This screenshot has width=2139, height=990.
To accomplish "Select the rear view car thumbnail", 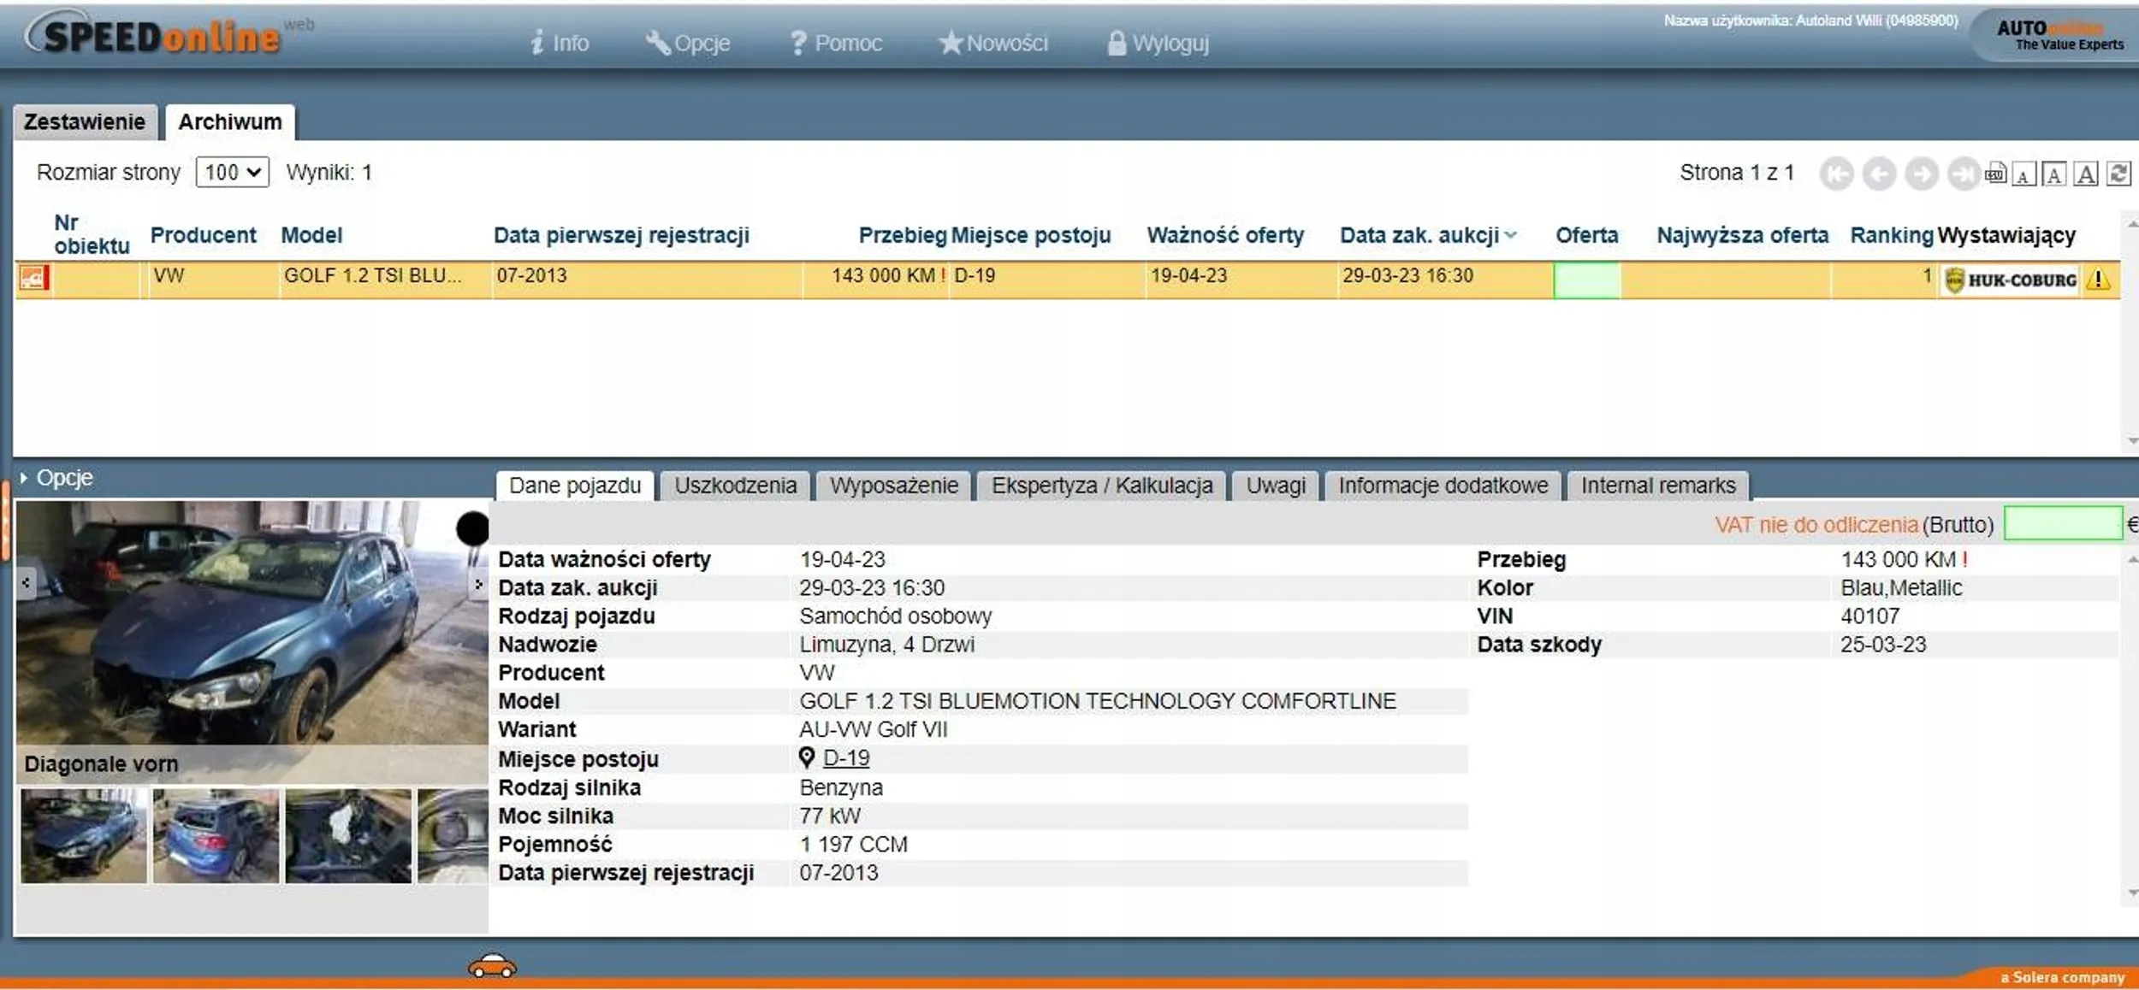I will [216, 835].
